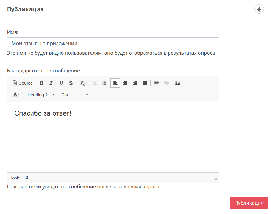Image resolution: width=271 pixels, height=214 pixels.
Task: Align text to the left
Action: coord(115,83)
